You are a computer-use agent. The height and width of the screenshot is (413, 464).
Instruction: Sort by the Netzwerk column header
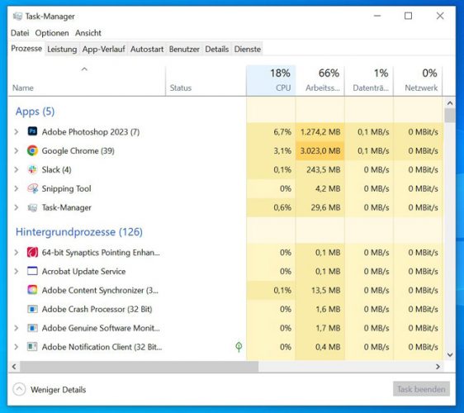click(x=418, y=80)
